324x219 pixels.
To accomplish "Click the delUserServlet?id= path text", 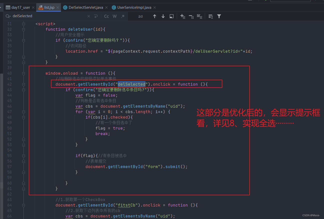I will coord(218,51).
